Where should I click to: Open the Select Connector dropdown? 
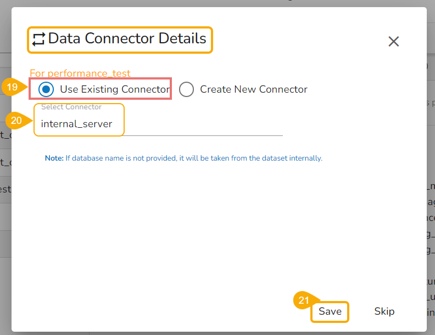159,124
